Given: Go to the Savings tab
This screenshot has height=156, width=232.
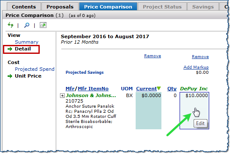Looking at the screenshot, I should 203,7.
